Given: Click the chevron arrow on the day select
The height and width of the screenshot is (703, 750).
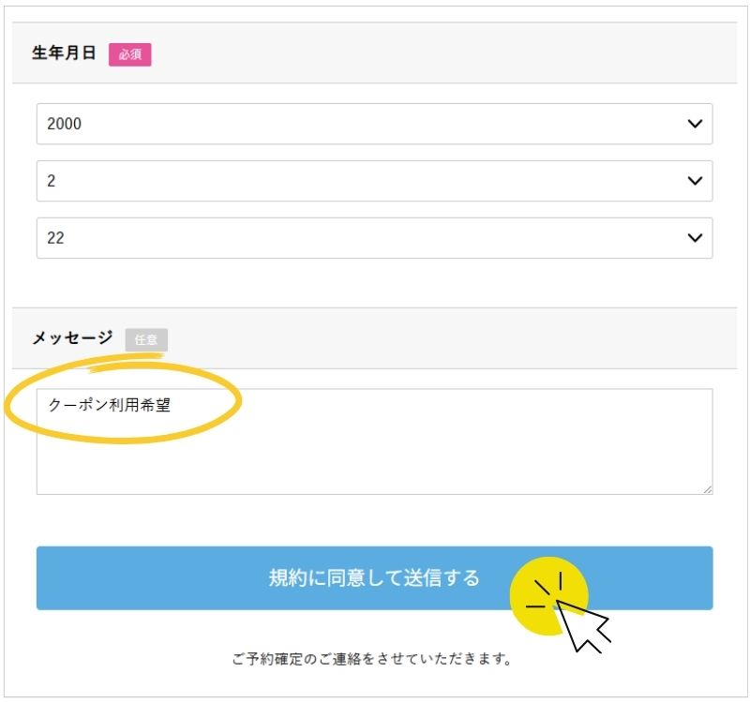Looking at the screenshot, I should [x=695, y=238].
